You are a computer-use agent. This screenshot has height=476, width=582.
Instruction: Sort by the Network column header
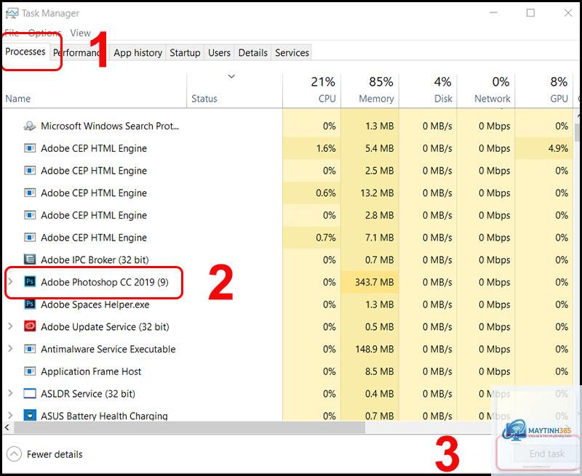(x=486, y=91)
